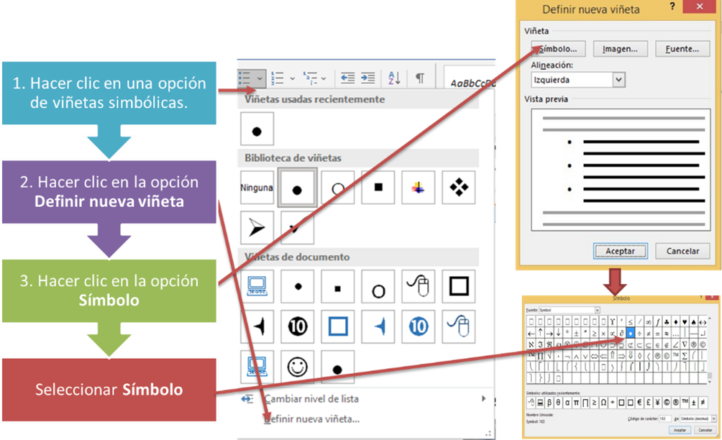The width and height of the screenshot is (722, 440).
Task: Click the Símbolo button
Action: click(558, 49)
